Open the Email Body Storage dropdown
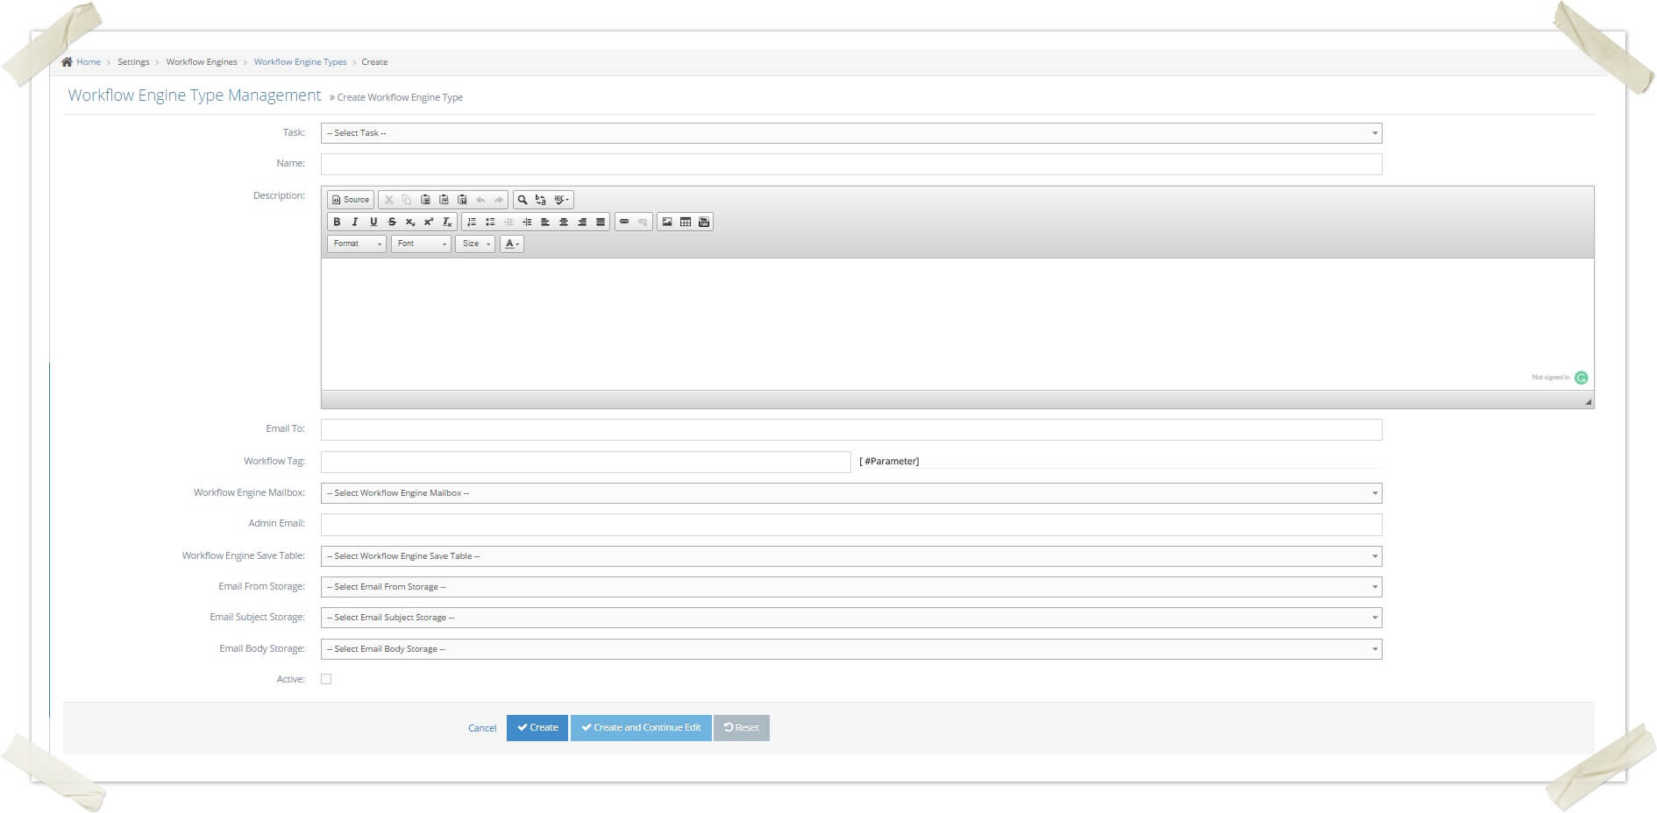Screen dimensions: 1657x813 850,649
